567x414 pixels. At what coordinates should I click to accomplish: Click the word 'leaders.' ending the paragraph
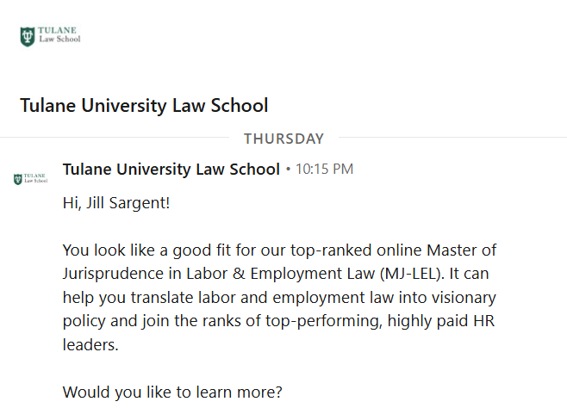(x=90, y=344)
